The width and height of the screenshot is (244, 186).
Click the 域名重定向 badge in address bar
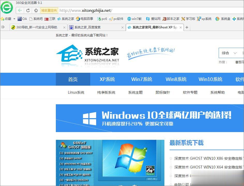point(49,10)
